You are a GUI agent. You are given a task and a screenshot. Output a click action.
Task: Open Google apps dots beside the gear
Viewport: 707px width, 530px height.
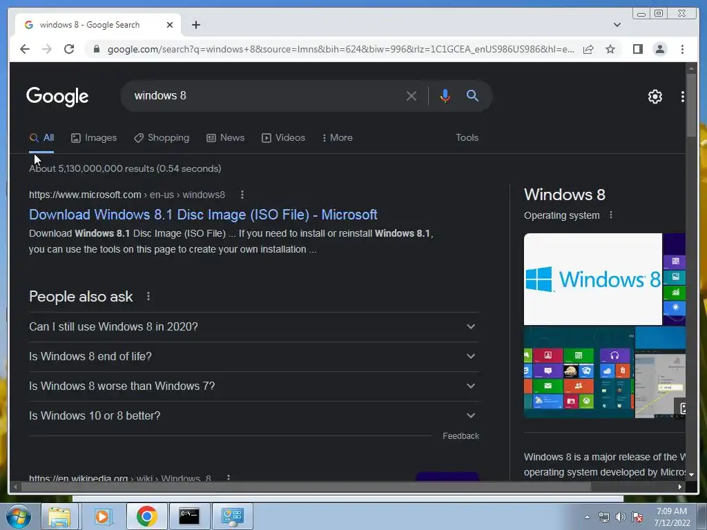[x=682, y=97]
